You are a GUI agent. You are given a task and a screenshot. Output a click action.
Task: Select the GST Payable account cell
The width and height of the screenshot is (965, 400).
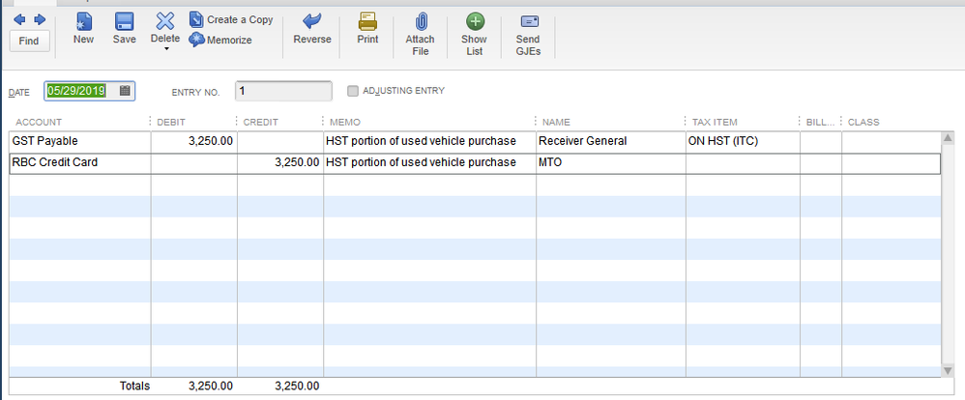pos(80,141)
